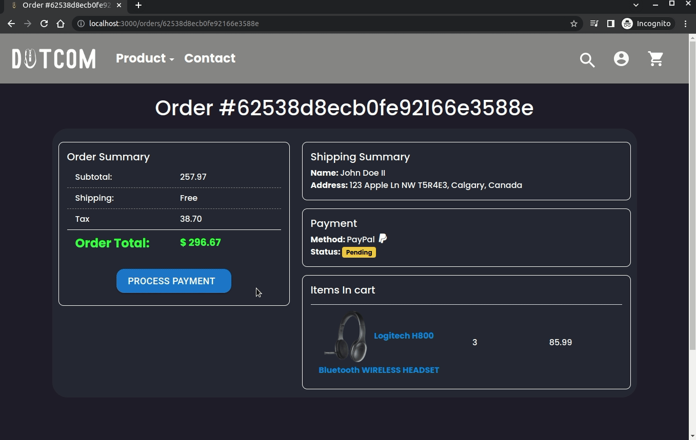The image size is (696, 440).
Task: Open the shopping cart icon
Action: (655, 59)
